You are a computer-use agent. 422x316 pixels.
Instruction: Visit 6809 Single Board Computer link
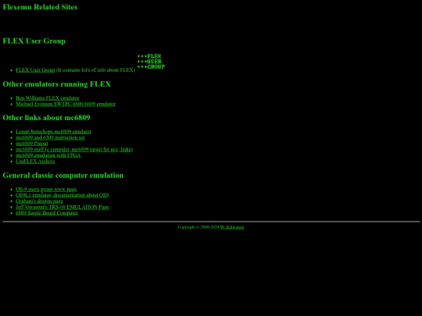(x=47, y=213)
